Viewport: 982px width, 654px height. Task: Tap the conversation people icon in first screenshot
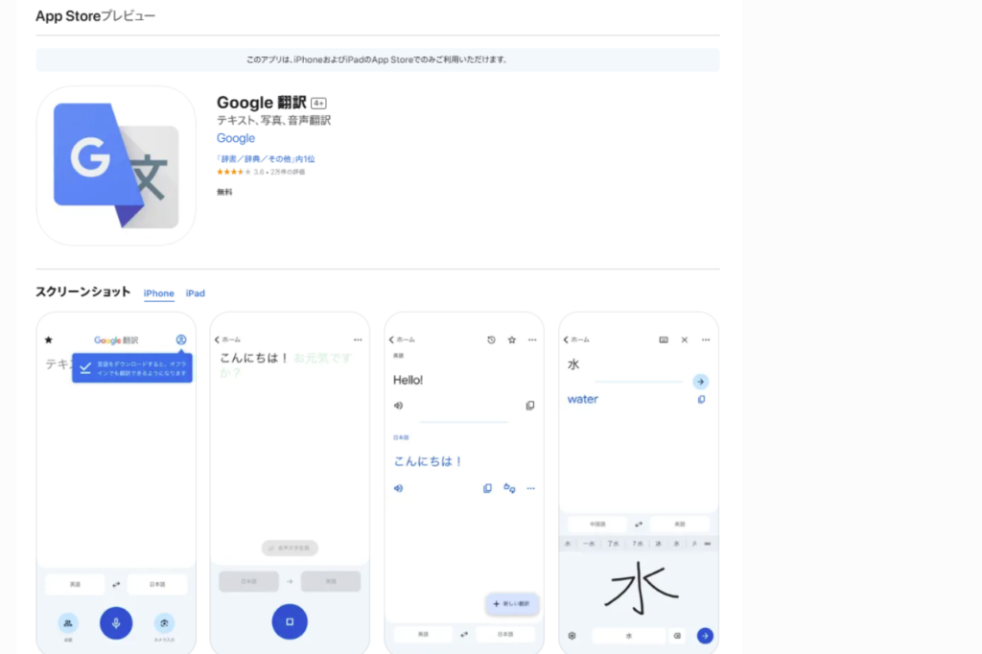[x=68, y=622]
